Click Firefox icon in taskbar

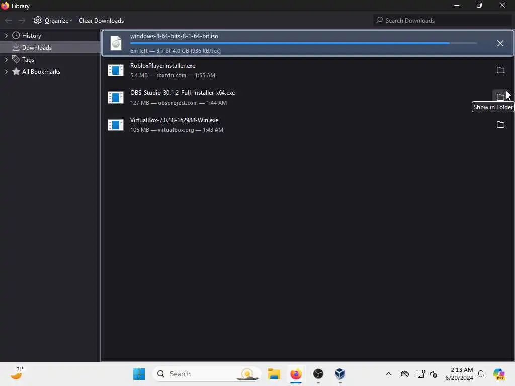pyautogui.click(x=296, y=374)
